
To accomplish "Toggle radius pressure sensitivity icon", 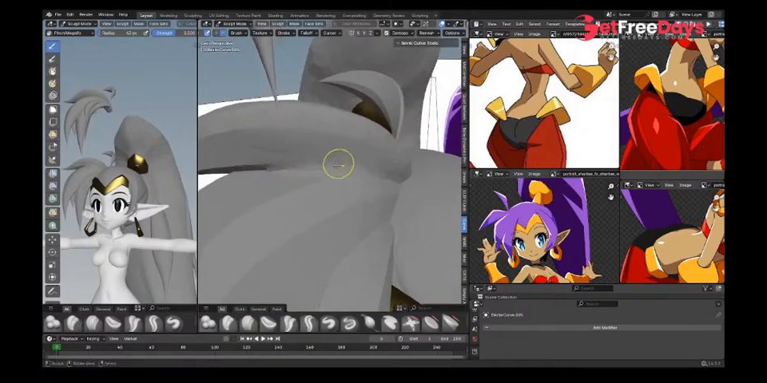I will point(146,34).
